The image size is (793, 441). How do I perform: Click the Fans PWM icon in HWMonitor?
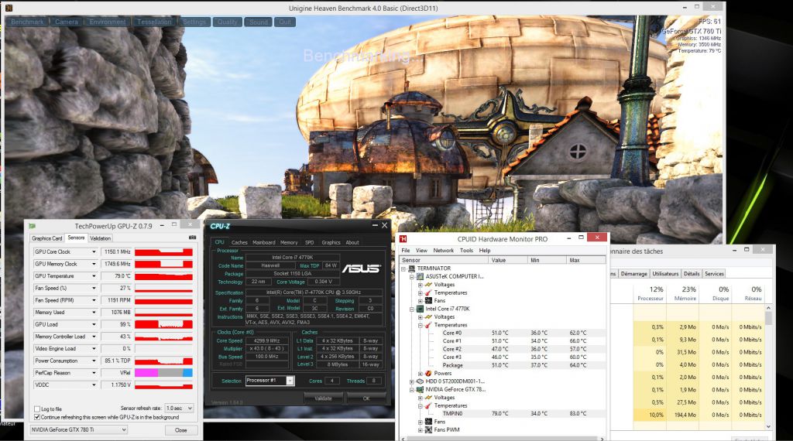tap(428, 430)
